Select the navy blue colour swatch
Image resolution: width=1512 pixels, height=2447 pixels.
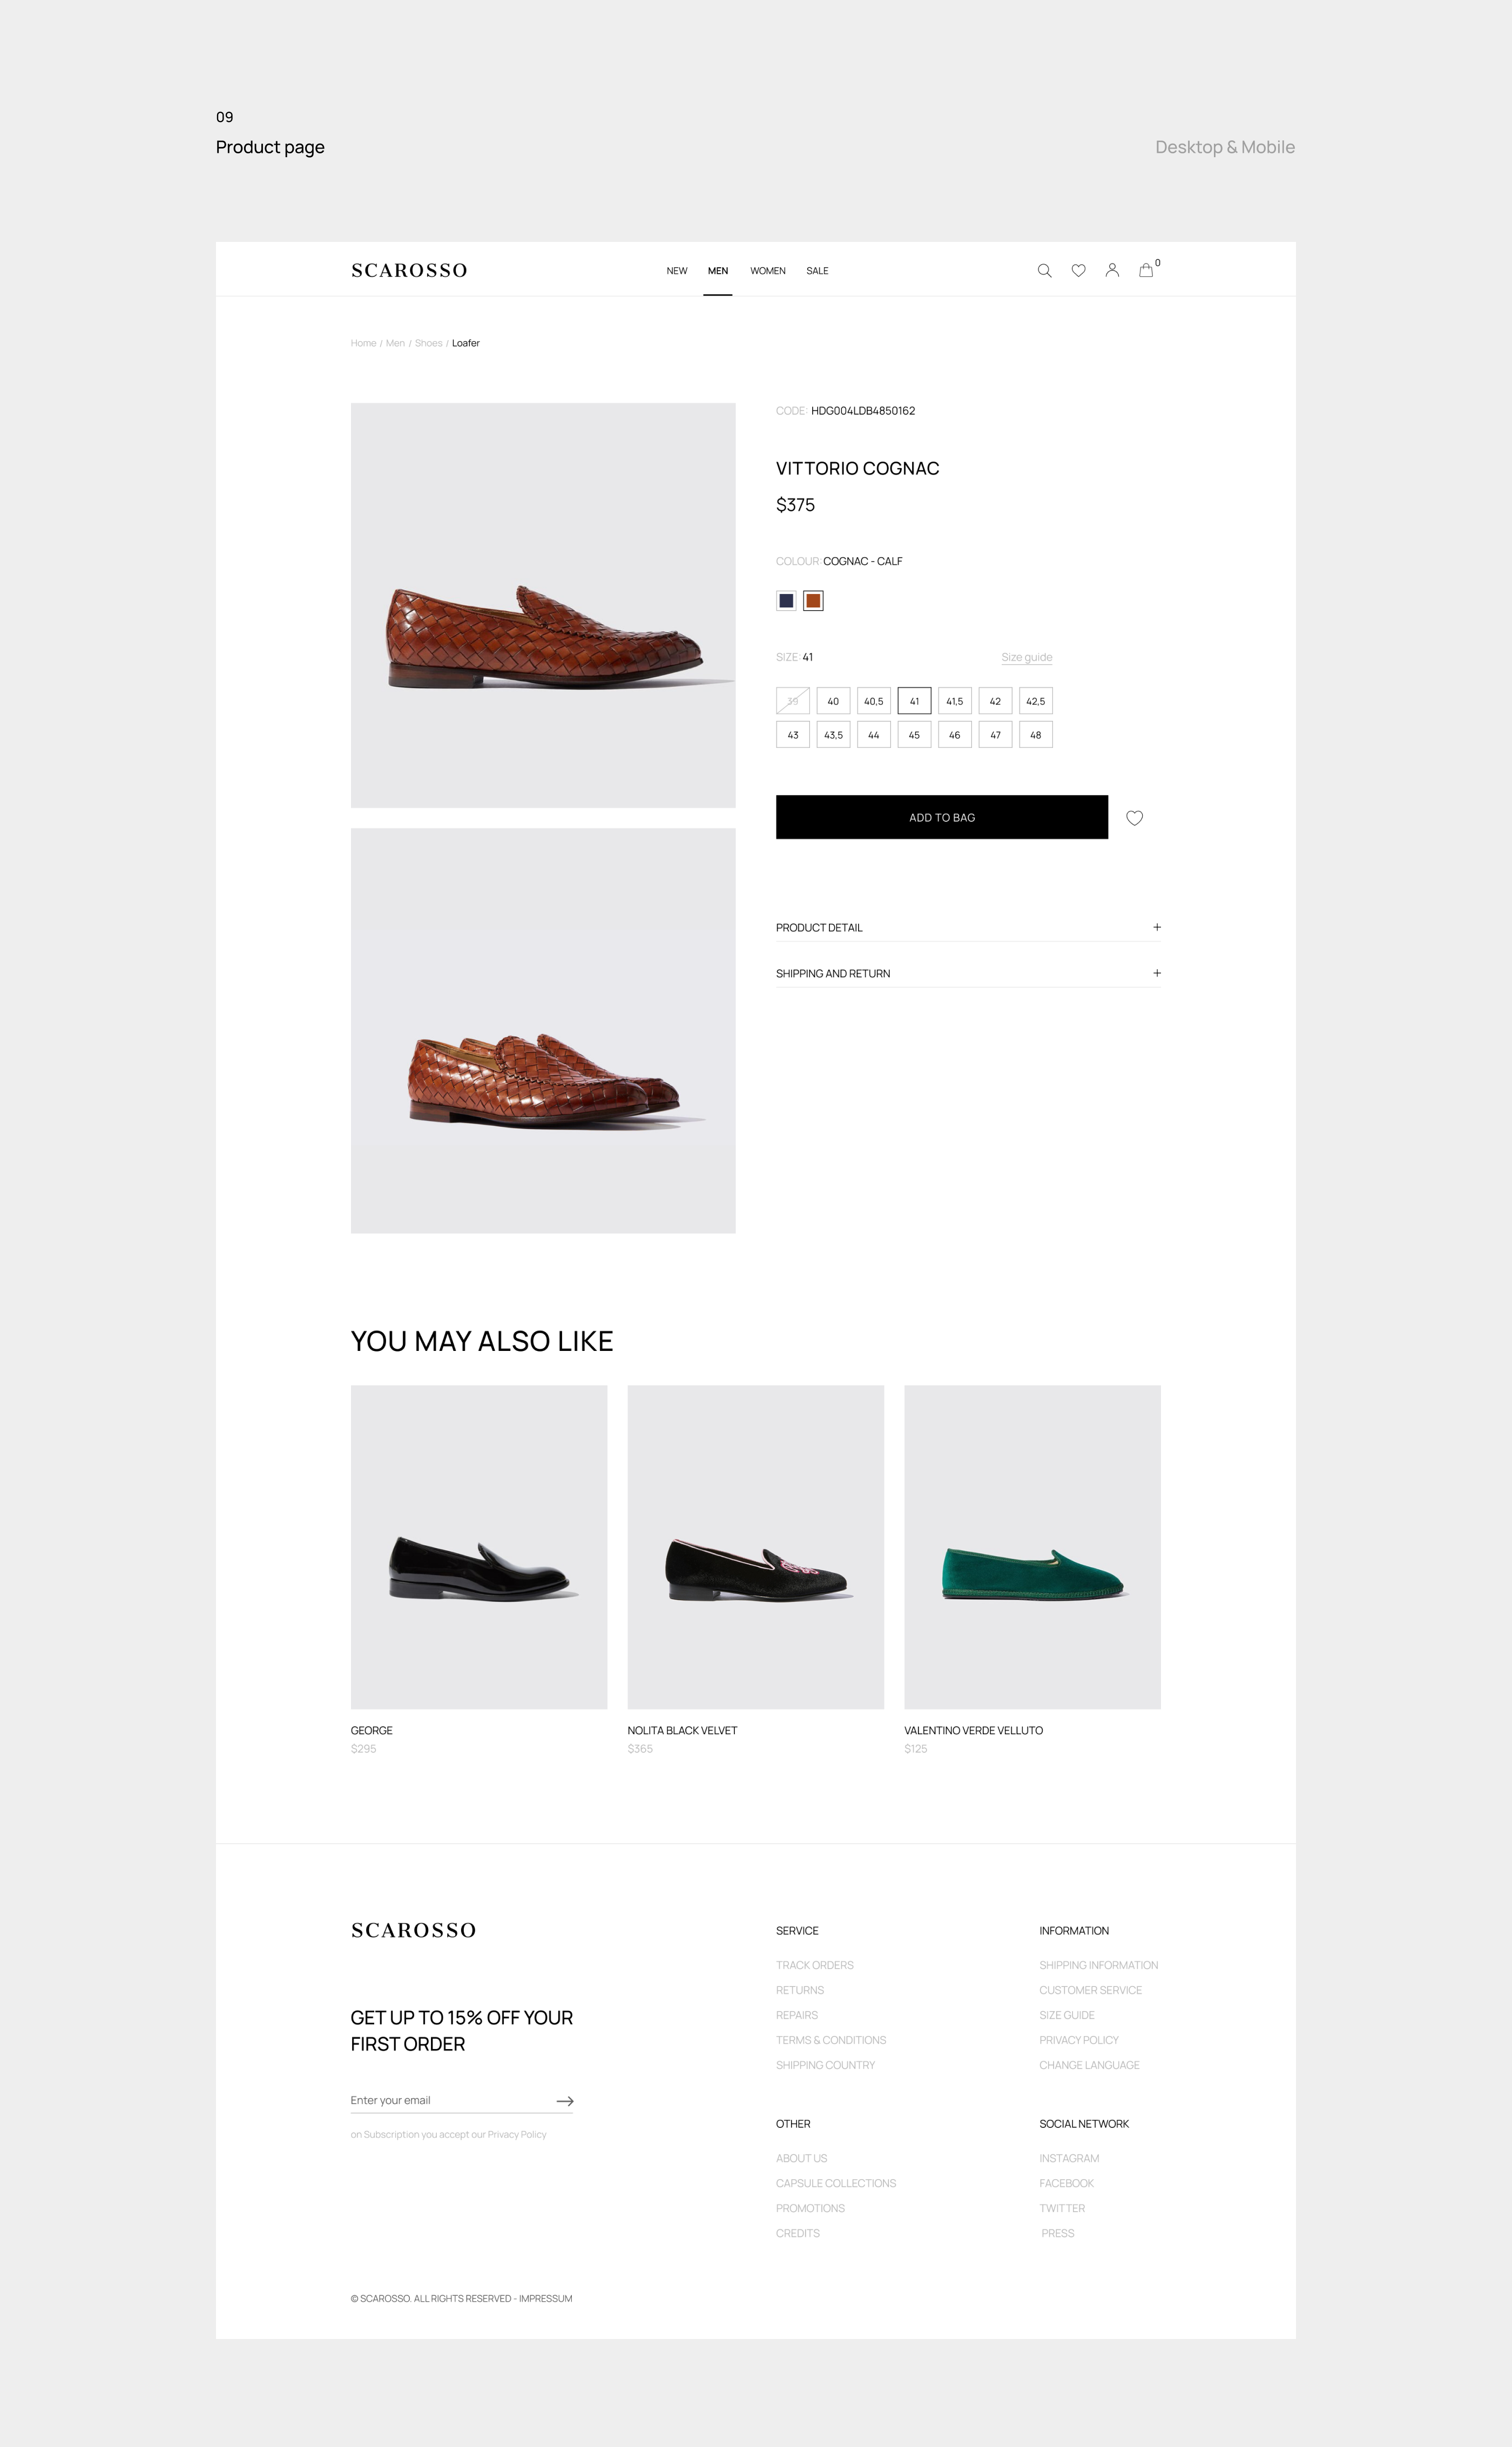[786, 601]
